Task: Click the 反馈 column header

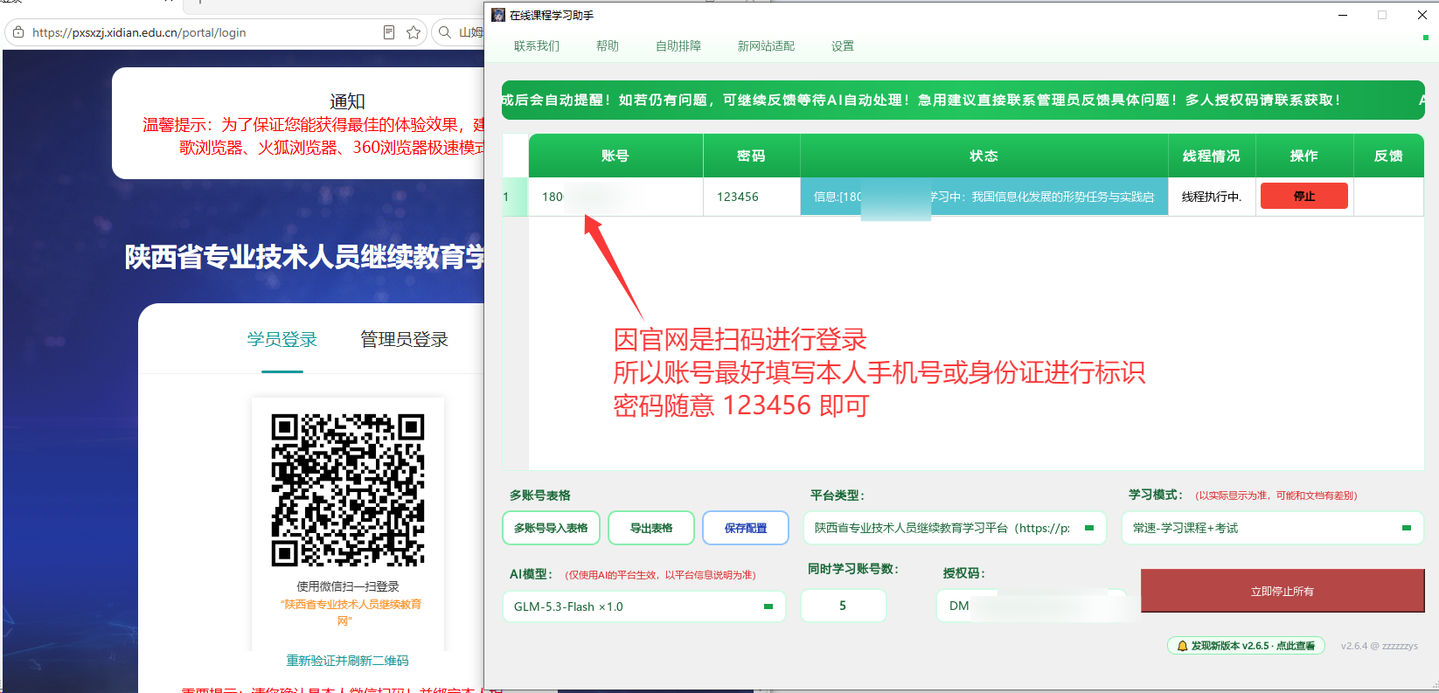Action: [1388, 156]
